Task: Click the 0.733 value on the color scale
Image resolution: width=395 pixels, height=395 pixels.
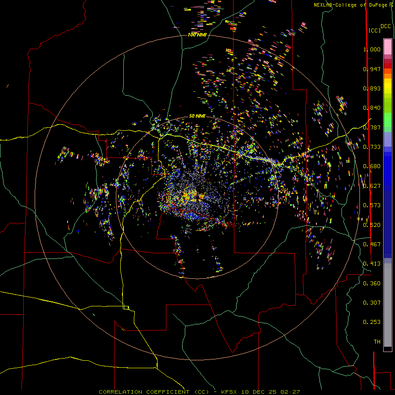Action: click(372, 147)
